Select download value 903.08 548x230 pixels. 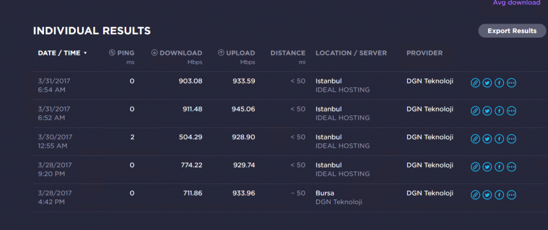click(191, 81)
